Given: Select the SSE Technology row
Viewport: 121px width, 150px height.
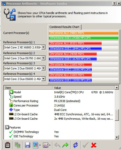Looking at the screenshot, I should 59,136.
